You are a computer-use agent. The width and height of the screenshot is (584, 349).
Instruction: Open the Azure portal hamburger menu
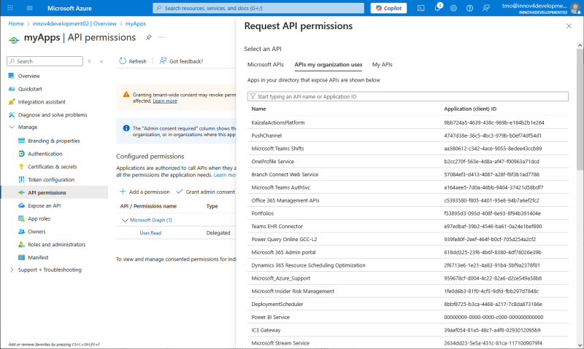click(x=29, y=8)
